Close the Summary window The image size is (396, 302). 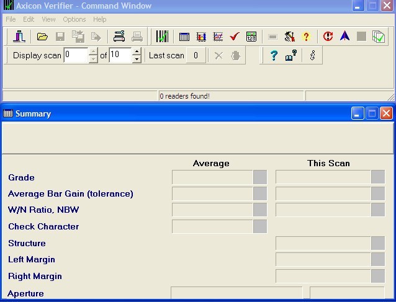(x=387, y=113)
